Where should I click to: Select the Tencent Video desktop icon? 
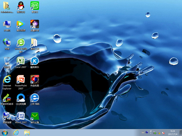click(20, 24)
